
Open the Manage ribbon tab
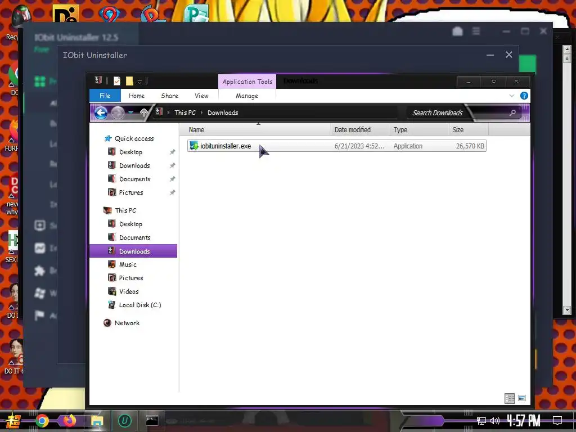(247, 96)
